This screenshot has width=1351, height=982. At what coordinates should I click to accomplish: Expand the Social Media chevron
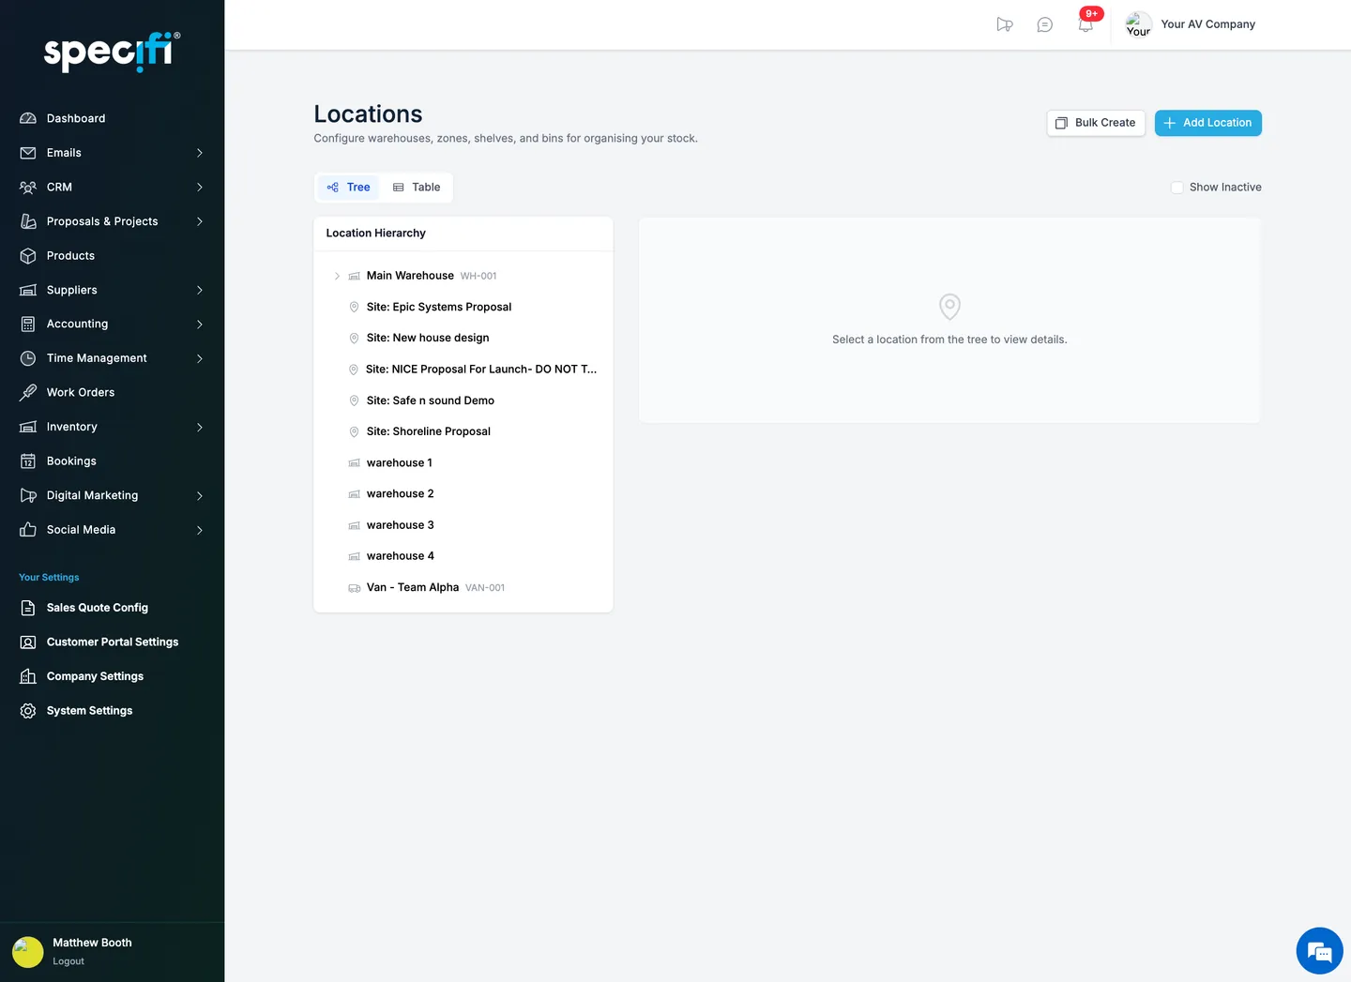[x=200, y=530]
